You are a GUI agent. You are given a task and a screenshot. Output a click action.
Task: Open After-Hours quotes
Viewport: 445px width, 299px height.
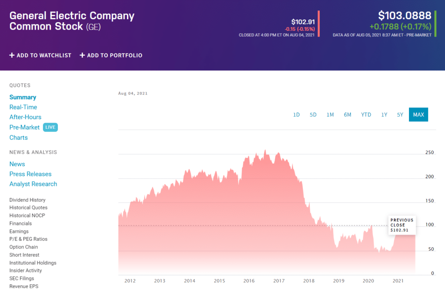tap(25, 117)
